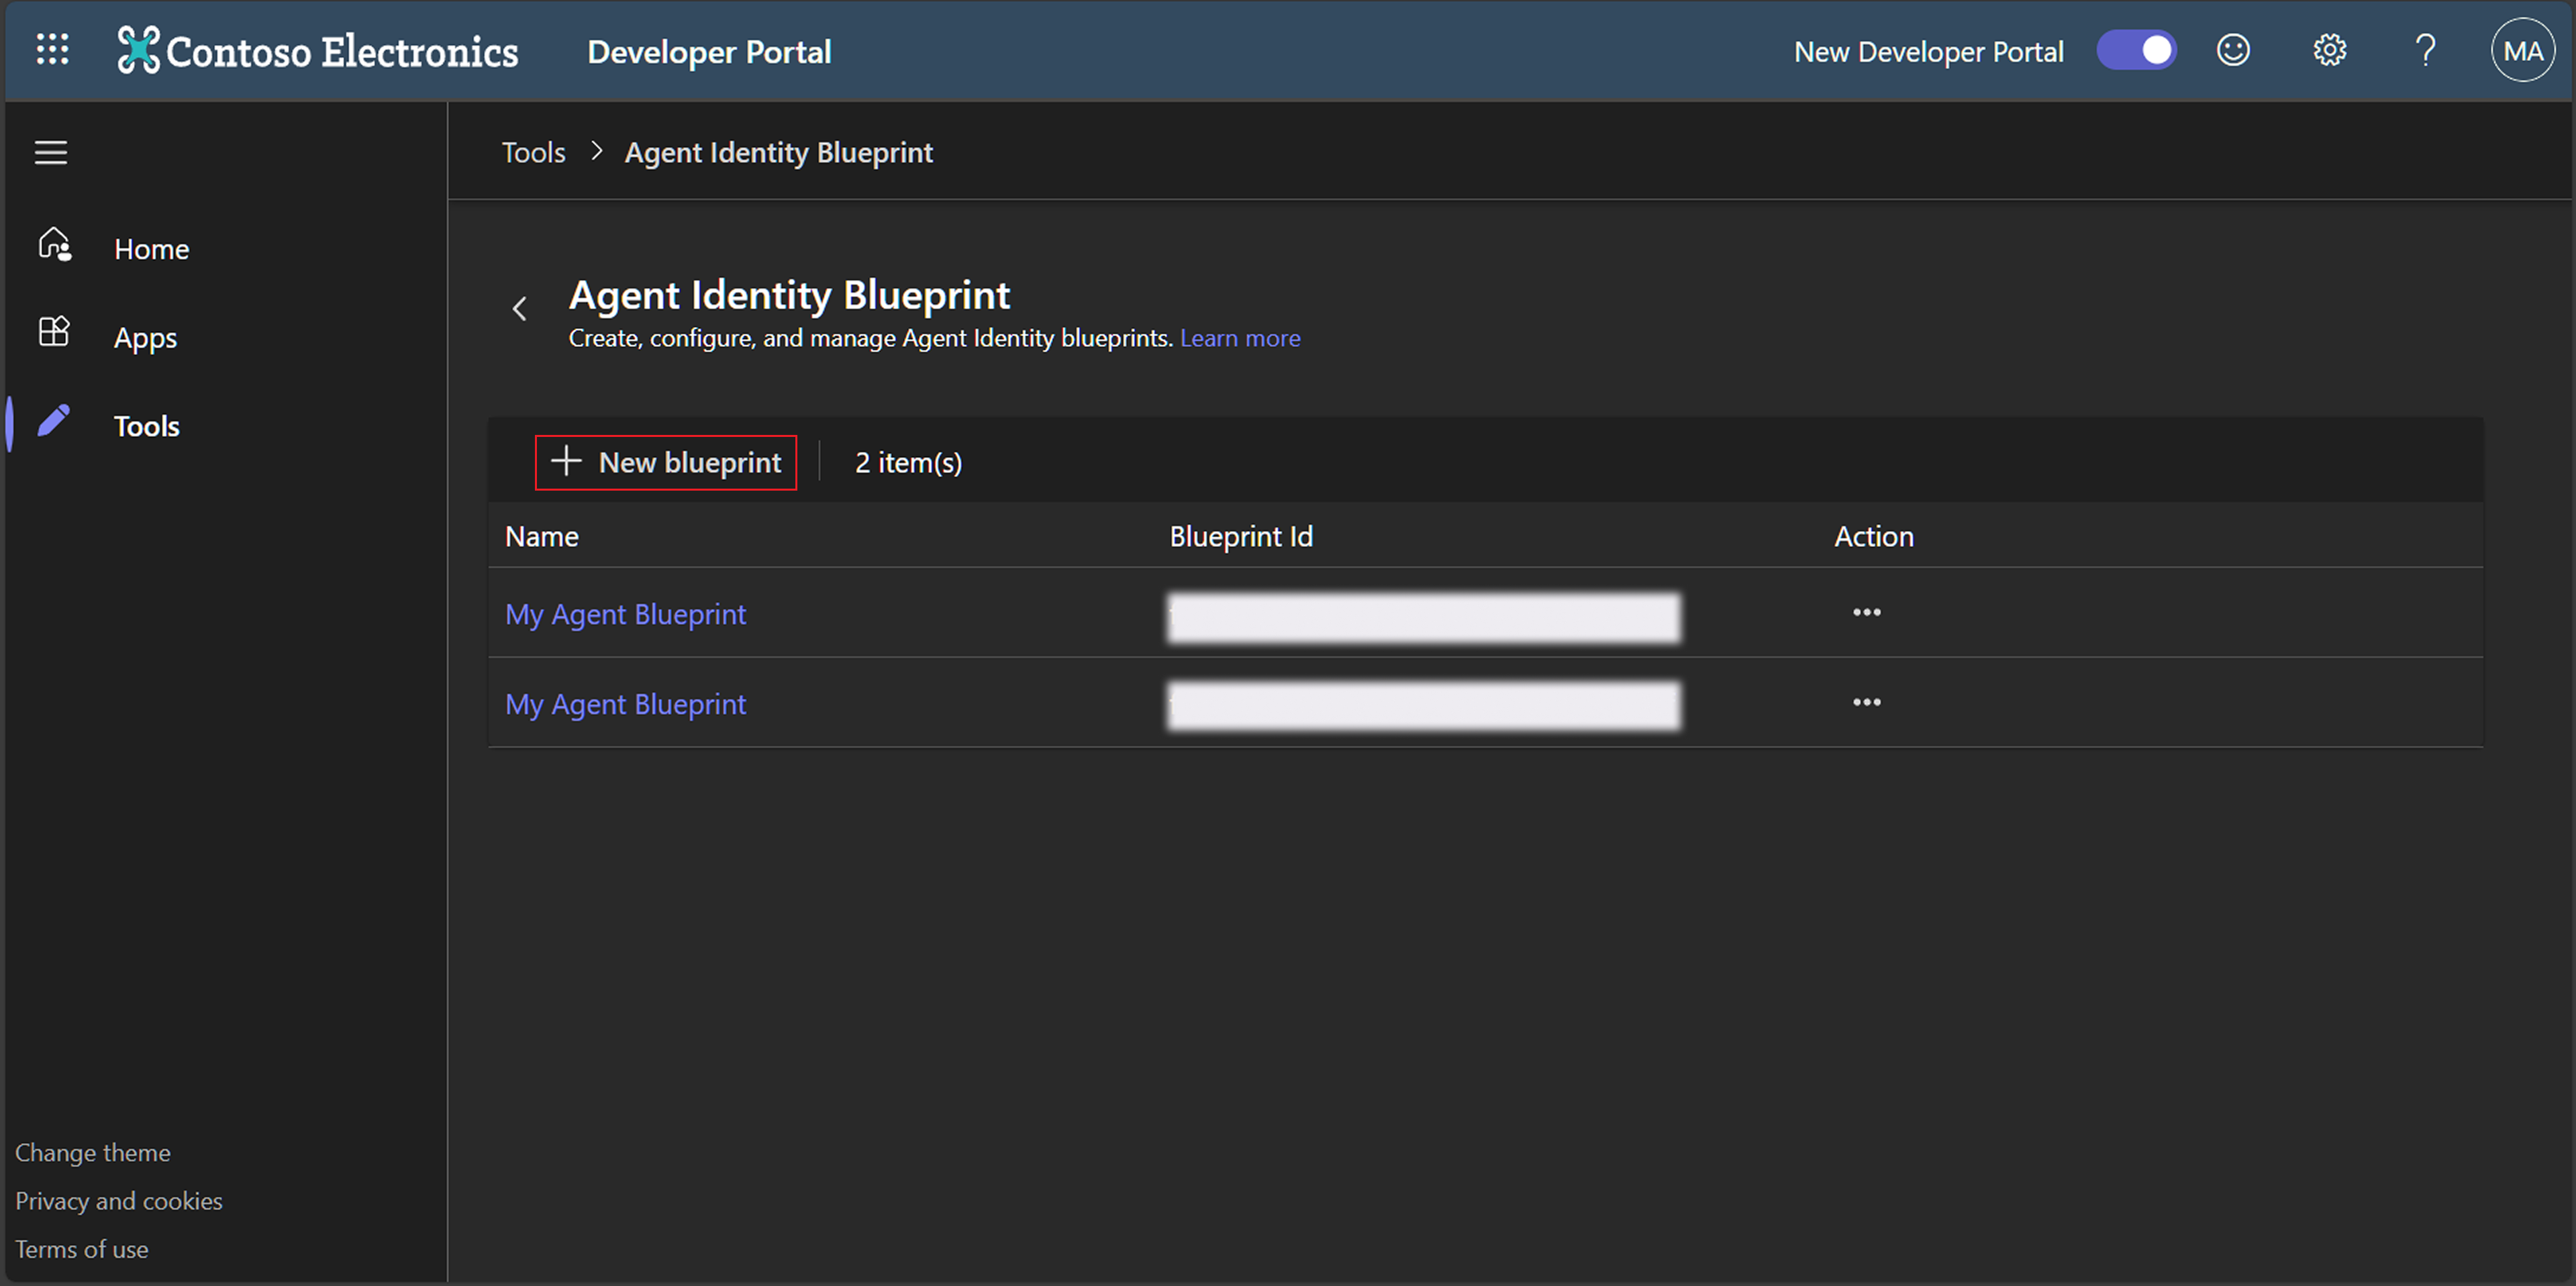
Task: Go back using the arrow beside the page title
Action: pyautogui.click(x=519, y=309)
